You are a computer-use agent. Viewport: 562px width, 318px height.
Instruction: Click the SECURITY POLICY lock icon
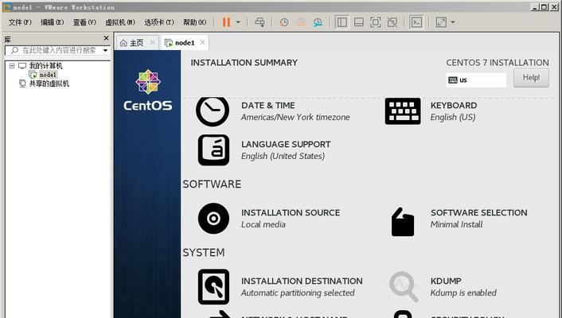pos(403,314)
